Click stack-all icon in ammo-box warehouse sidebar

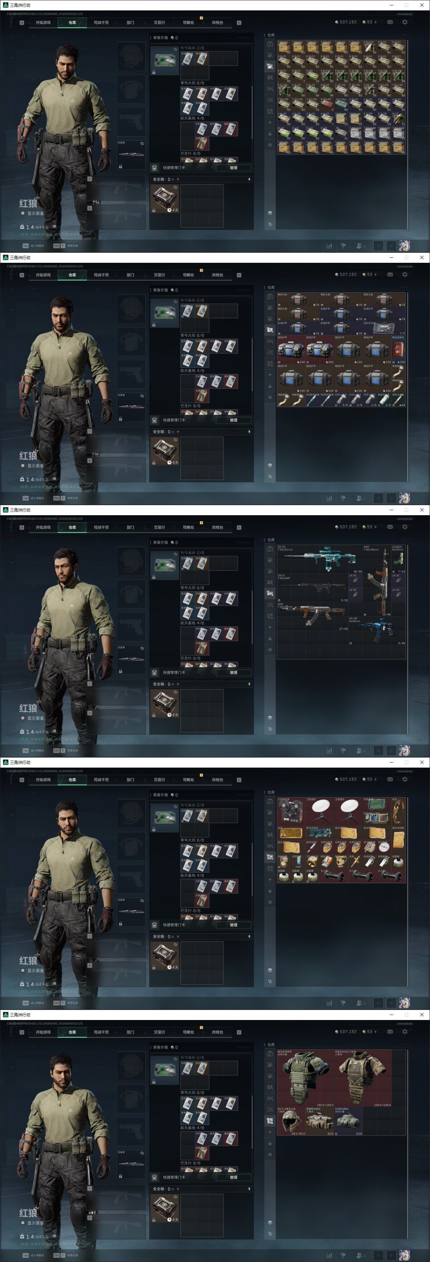click(270, 213)
